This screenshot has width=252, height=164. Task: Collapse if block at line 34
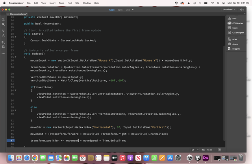pos(16,90)
